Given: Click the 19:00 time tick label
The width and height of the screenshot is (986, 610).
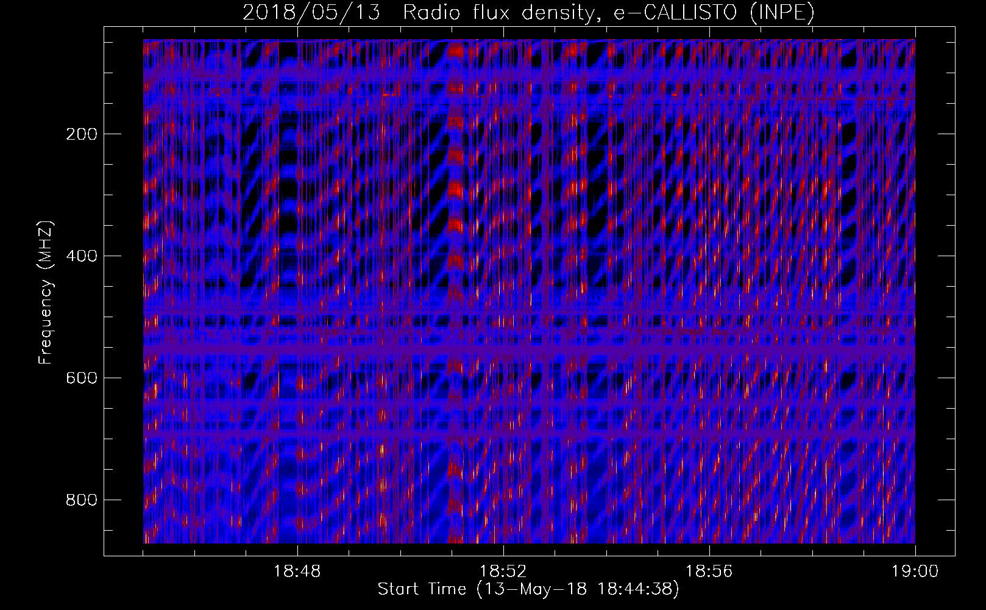Looking at the screenshot, I should (x=915, y=572).
